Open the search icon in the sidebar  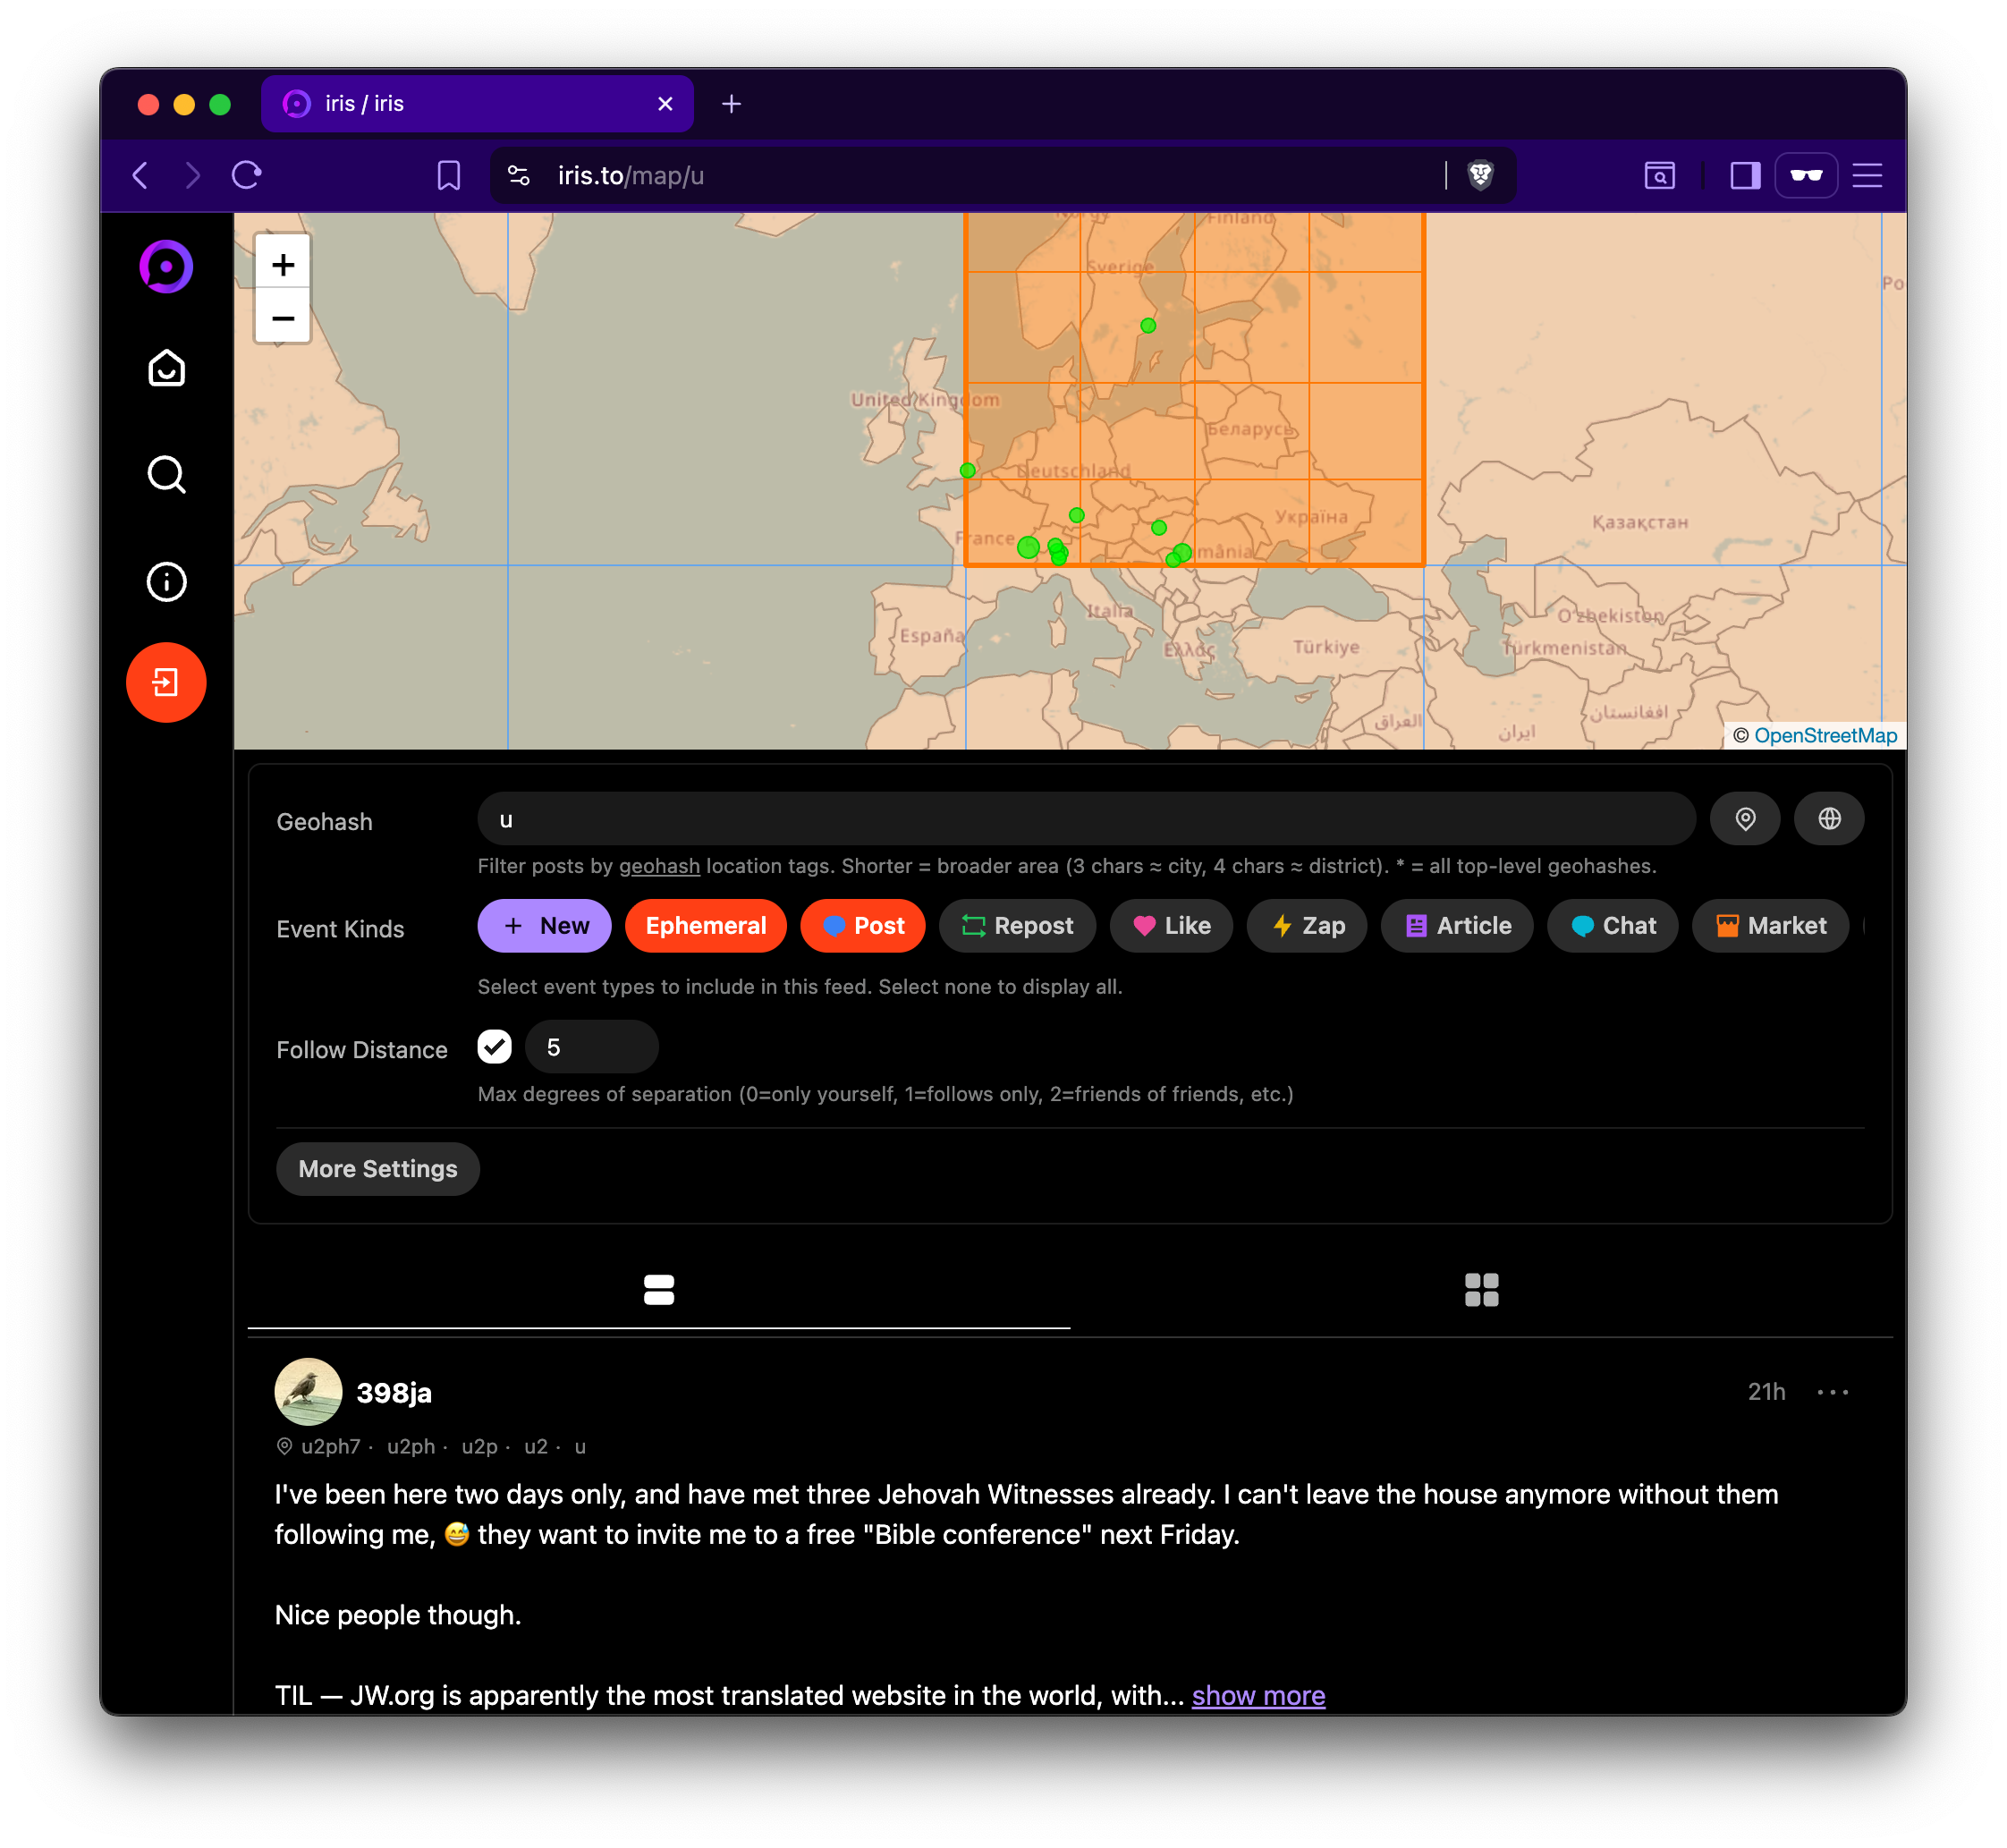click(x=166, y=475)
